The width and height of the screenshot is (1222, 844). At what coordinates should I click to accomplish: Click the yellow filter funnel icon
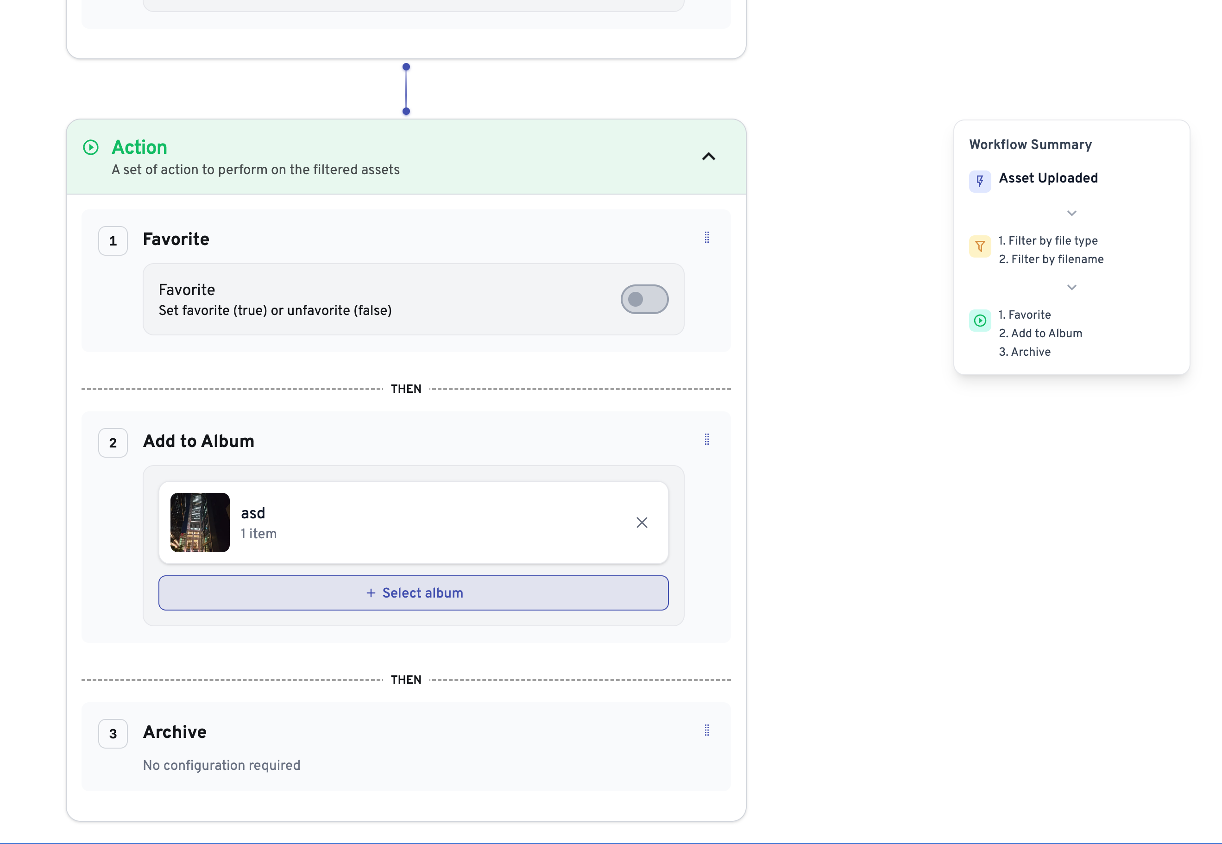click(x=979, y=246)
